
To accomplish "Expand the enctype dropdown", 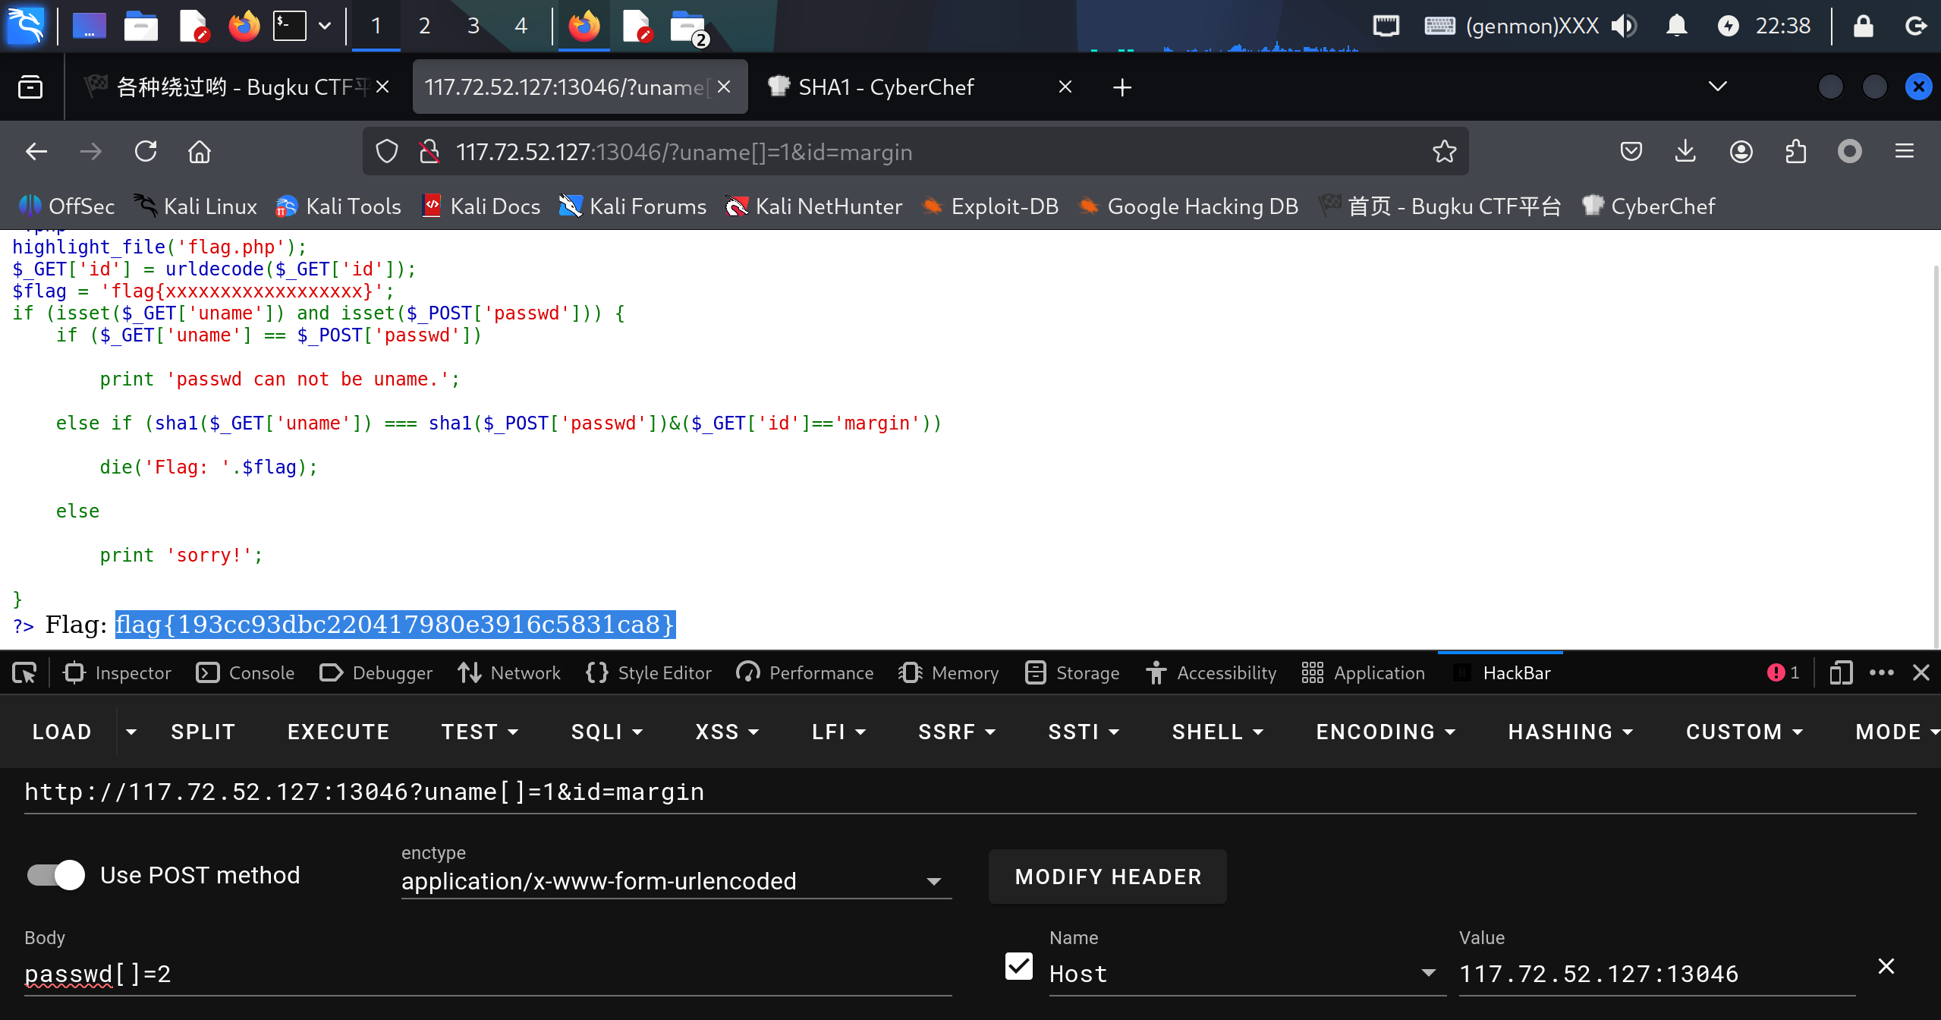I will pyautogui.click(x=933, y=882).
